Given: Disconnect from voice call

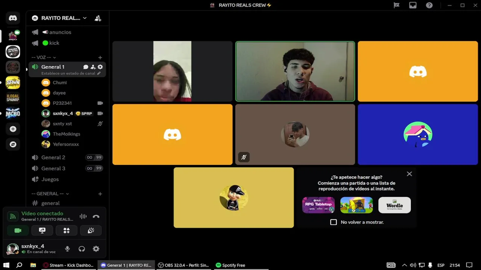Looking at the screenshot, I should tap(96, 216).
